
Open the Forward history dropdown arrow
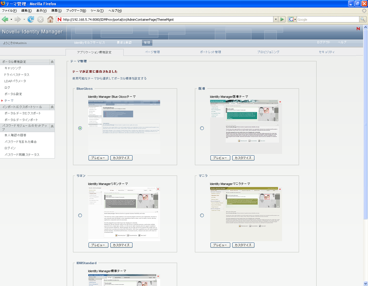pyautogui.click(x=24, y=20)
